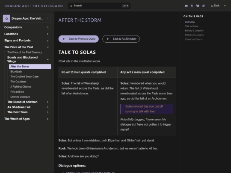Screen dimensions: 231x173
Task: Click the 'No act 2 main quests completed' header
Action: [x=83, y=72]
